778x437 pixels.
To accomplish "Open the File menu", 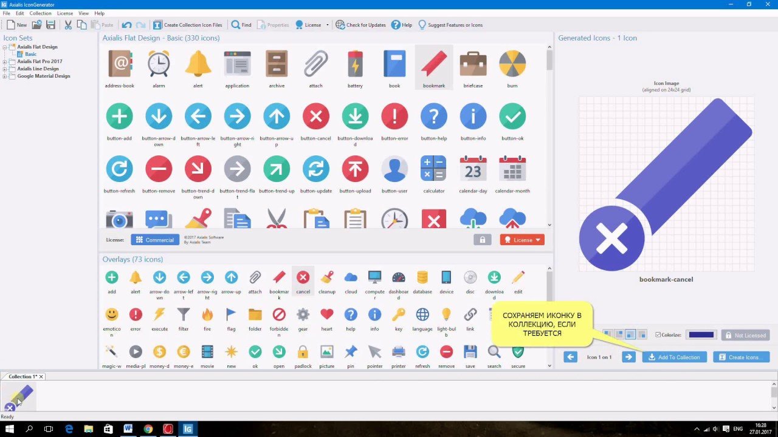I will (x=6, y=13).
